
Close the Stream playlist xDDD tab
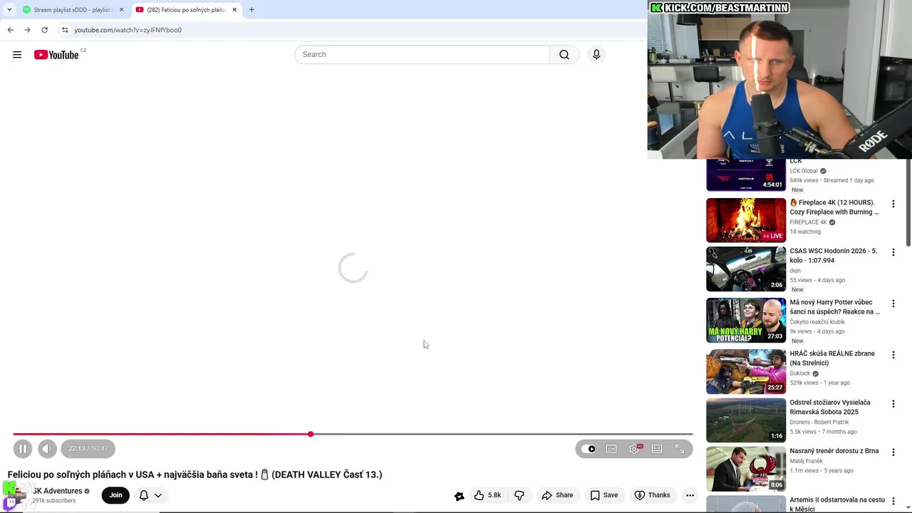point(121,10)
